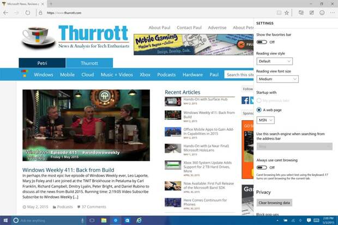Viewport: 338px width, 225px height.
Task: Go back using the browser back arrow
Action: (6, 13)
